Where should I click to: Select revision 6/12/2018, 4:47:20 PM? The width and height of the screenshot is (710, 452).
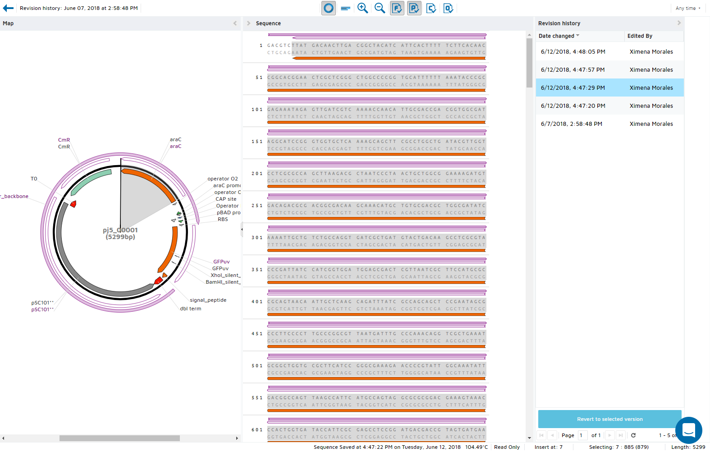click(609, 106)
